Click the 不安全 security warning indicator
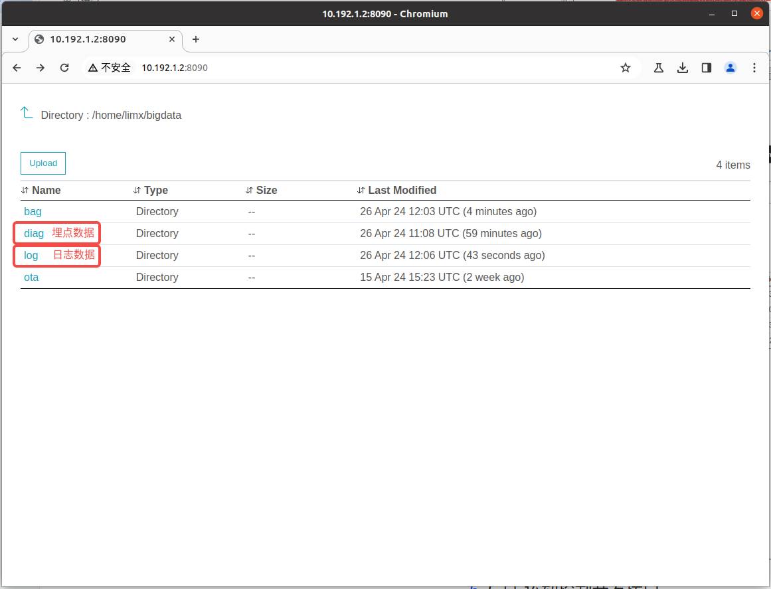 click(x=109, y=68)
